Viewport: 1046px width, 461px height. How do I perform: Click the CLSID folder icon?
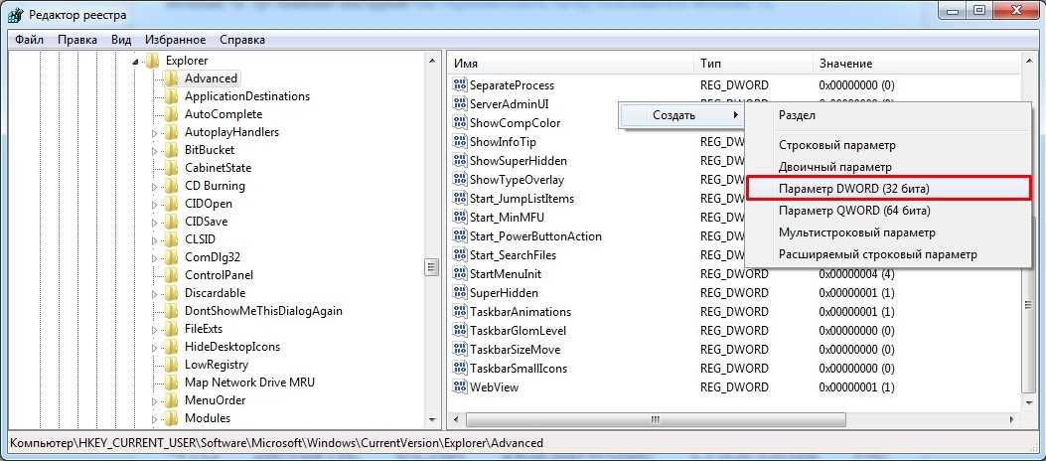(x=172, y=239)
